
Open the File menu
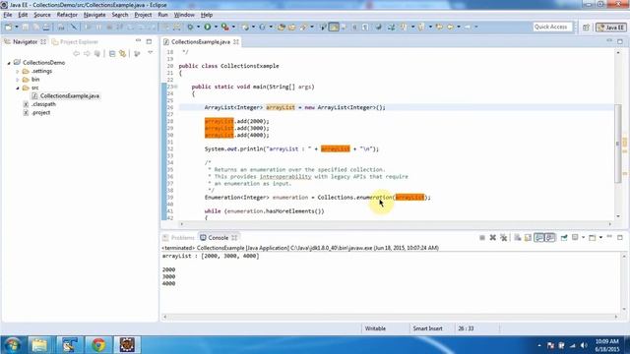8,15
